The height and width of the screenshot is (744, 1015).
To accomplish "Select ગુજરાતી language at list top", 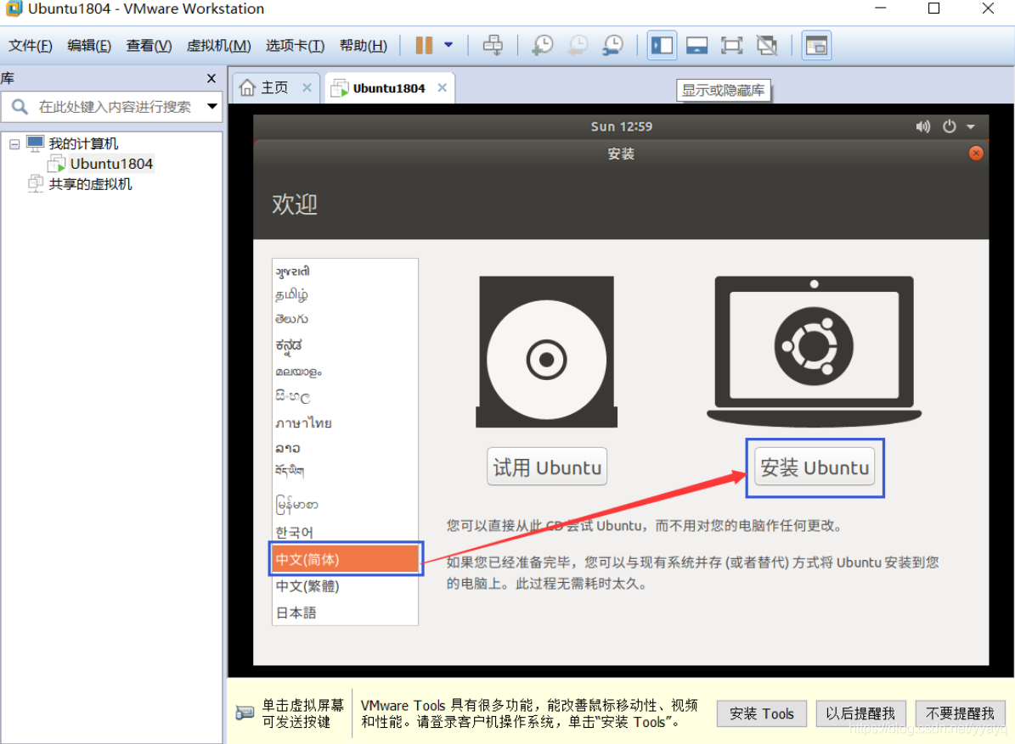I will pyautogui.click(x=346, y=271).
